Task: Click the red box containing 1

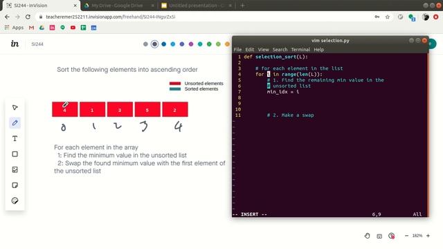Action: (92, 109)
